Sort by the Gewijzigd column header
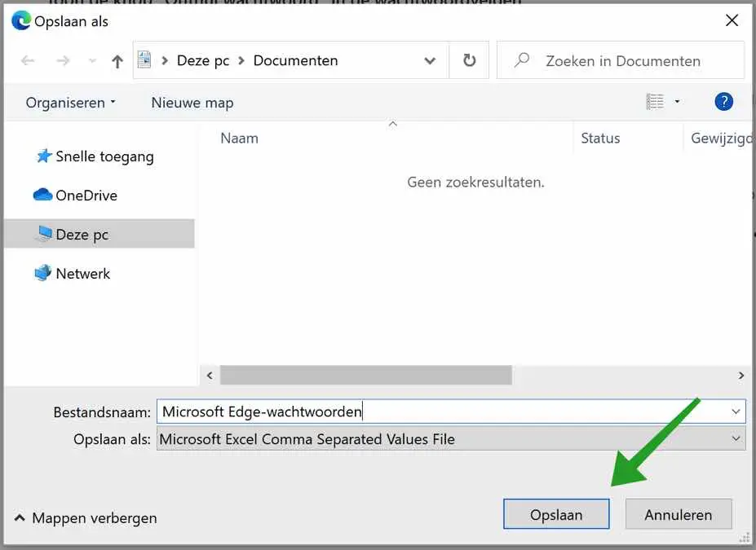The image size is (756, 550). [x=720, y=139]
